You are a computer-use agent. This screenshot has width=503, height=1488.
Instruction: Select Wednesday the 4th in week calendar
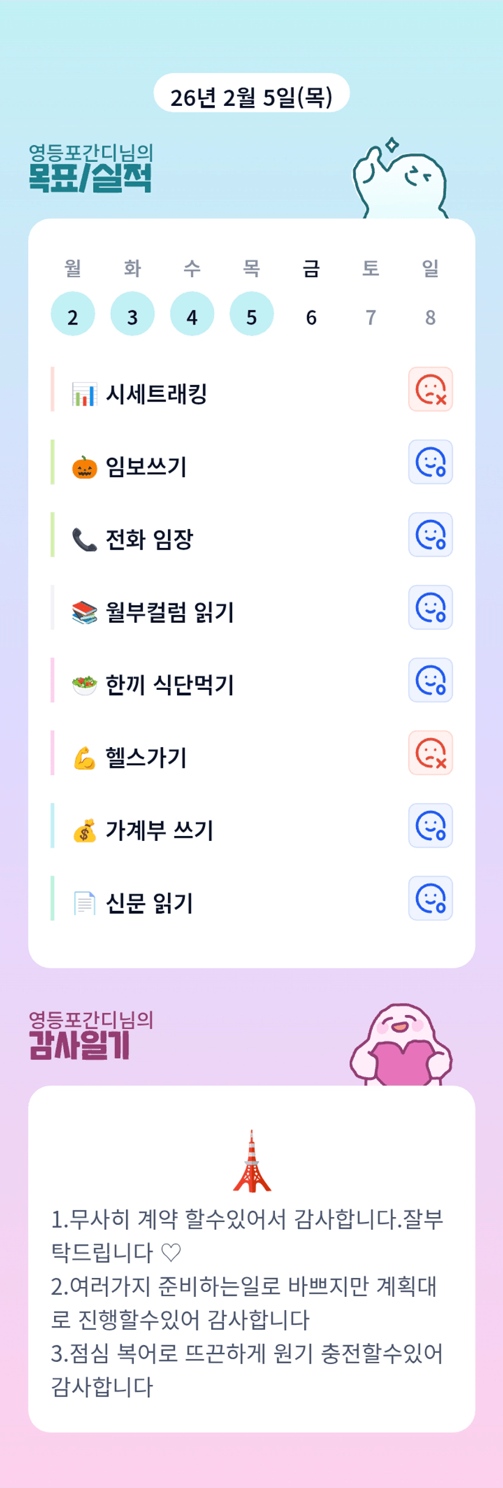(192, 314)
